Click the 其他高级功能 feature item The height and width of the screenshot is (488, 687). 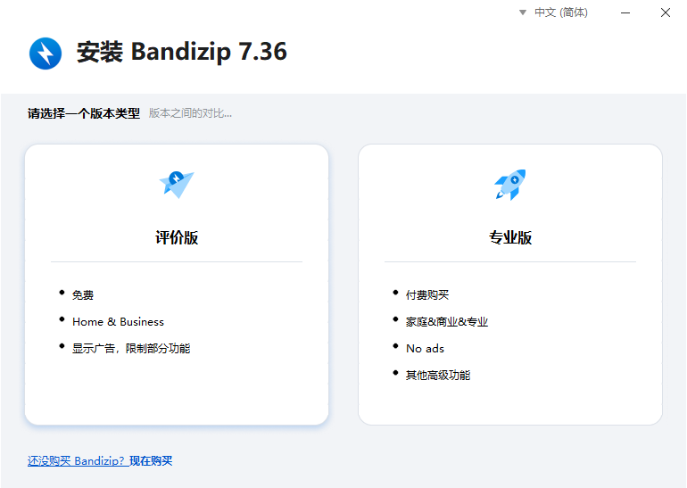point(438,376)
